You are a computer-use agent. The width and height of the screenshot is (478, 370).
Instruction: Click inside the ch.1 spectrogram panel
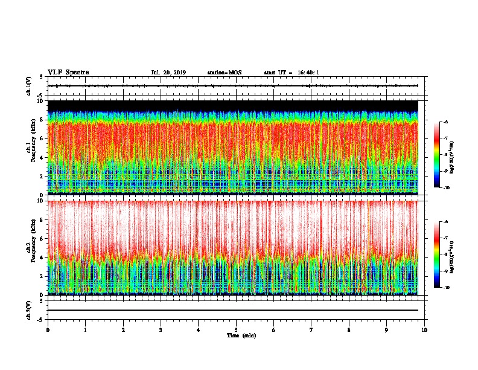233,148
